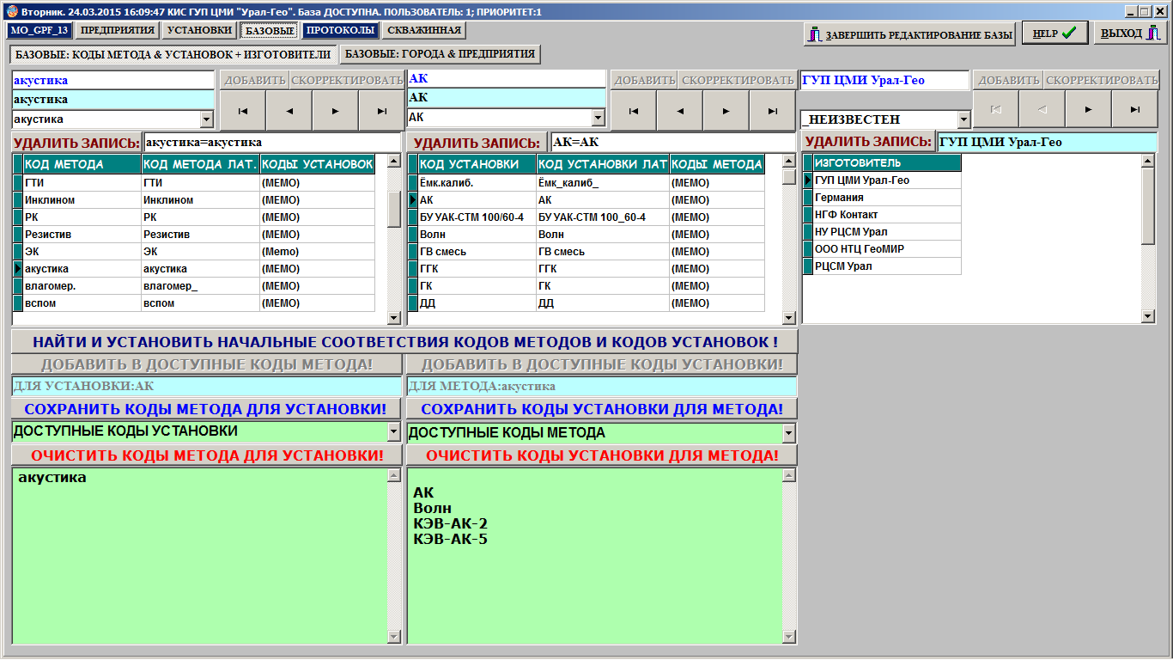Open БАЗОВЫЕ: КОДЫ МЕТОДА & УСТАНОВОК + ИЗГОТОВИТЕЛИ subtab
Image resolution: width=1173 pixels, height=660 pixels.
click(x=173, y=54)
